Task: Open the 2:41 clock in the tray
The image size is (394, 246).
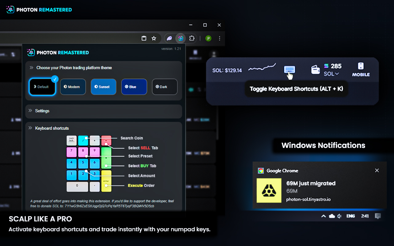Action: (x=365, y=216)
